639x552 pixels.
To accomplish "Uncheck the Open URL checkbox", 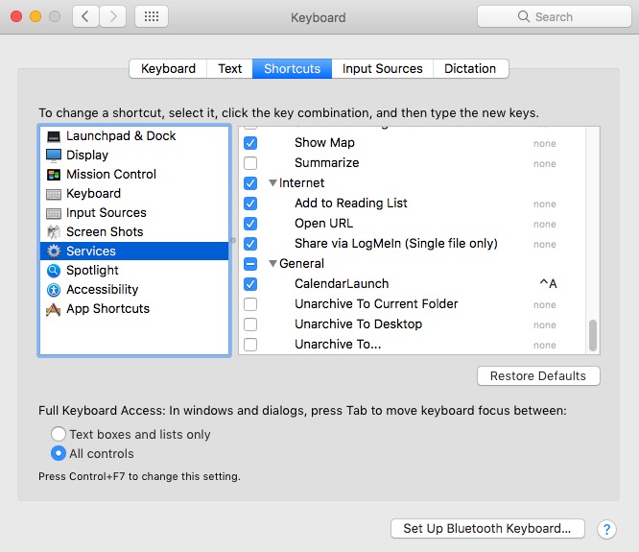I will [250, 224].
